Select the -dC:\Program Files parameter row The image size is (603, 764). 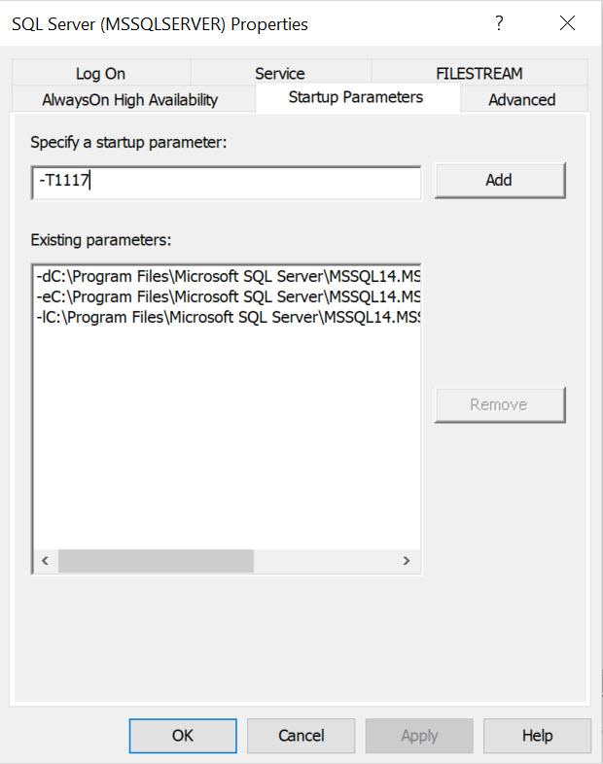click(229, 276)
